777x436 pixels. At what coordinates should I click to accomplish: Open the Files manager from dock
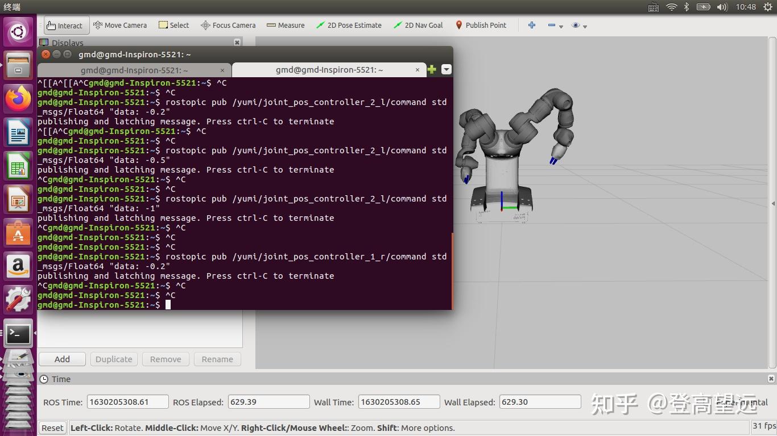click(x=18, y=65)
